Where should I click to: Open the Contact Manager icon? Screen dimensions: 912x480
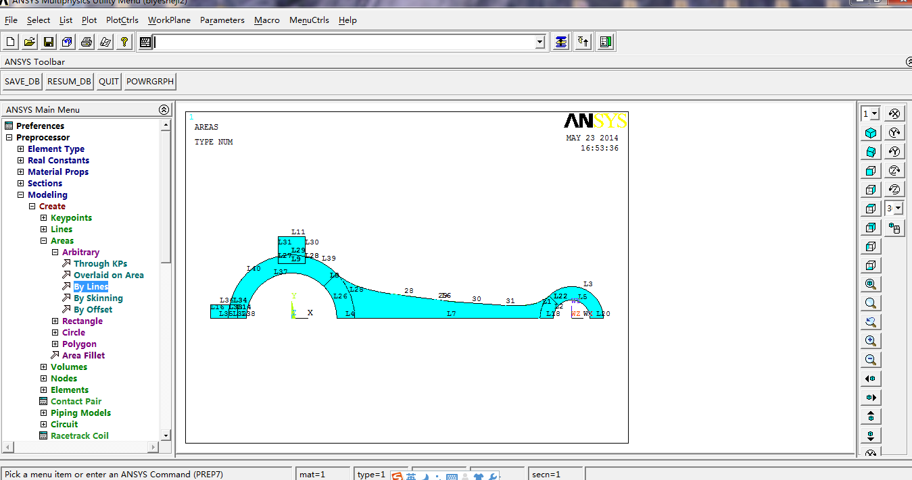point(606,42)
